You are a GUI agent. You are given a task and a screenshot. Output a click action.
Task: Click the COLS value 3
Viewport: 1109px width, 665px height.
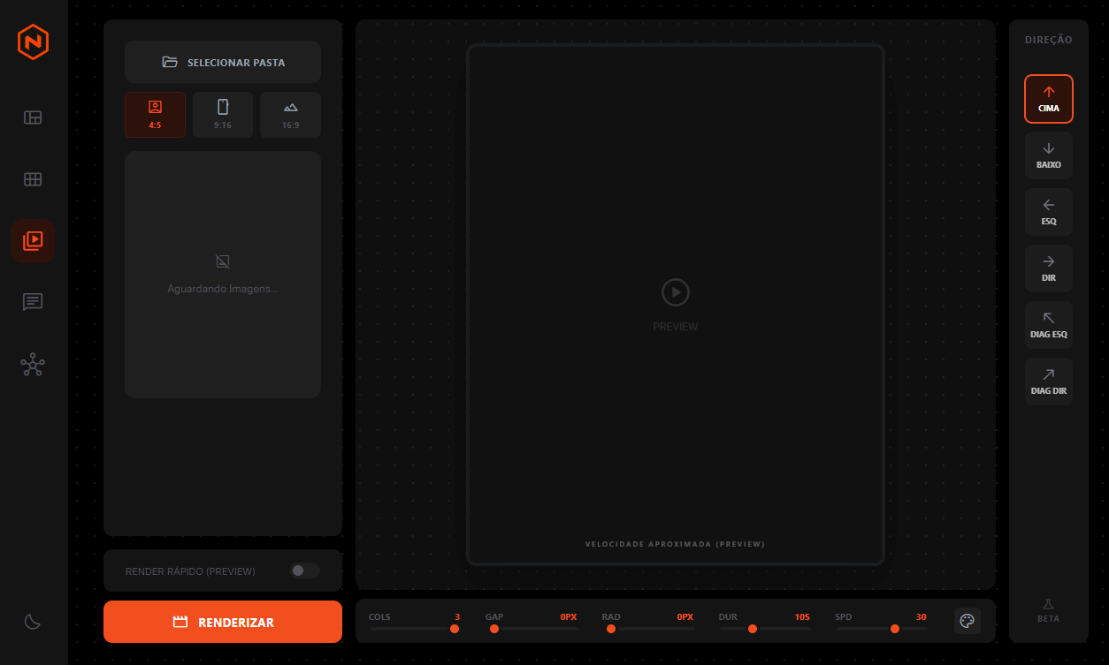tap(457, 616)
